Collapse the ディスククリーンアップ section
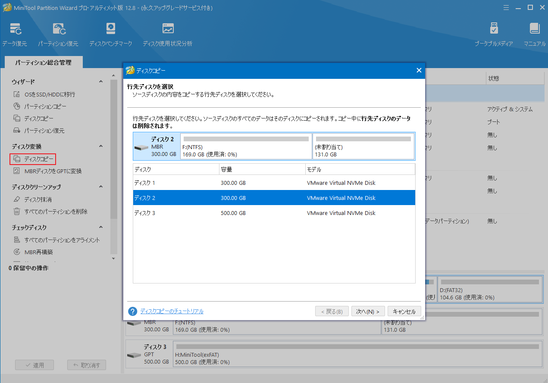 coord(101,187)
